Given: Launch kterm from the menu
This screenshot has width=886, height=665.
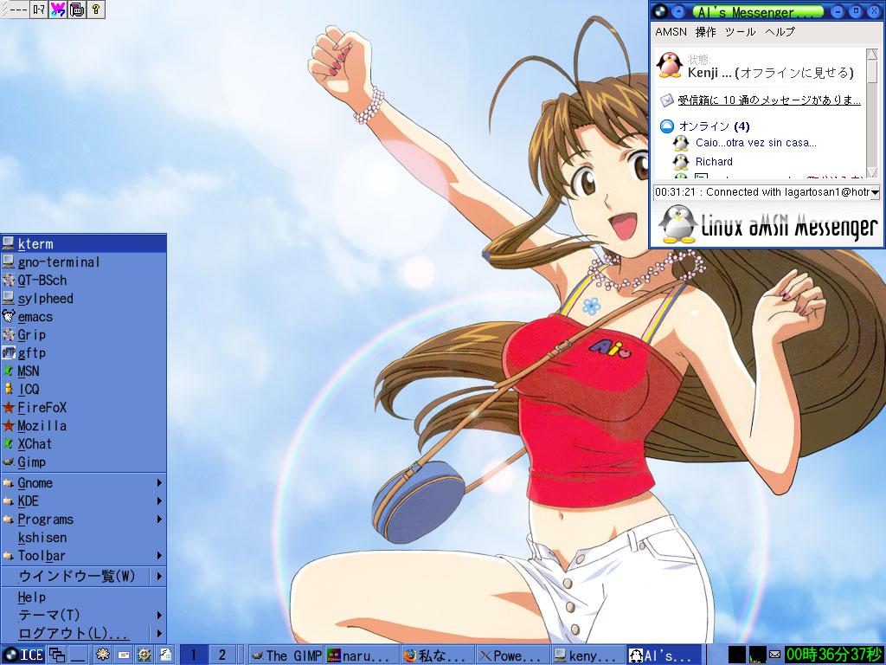Looking at the screenshot, I should click(35, 244).
